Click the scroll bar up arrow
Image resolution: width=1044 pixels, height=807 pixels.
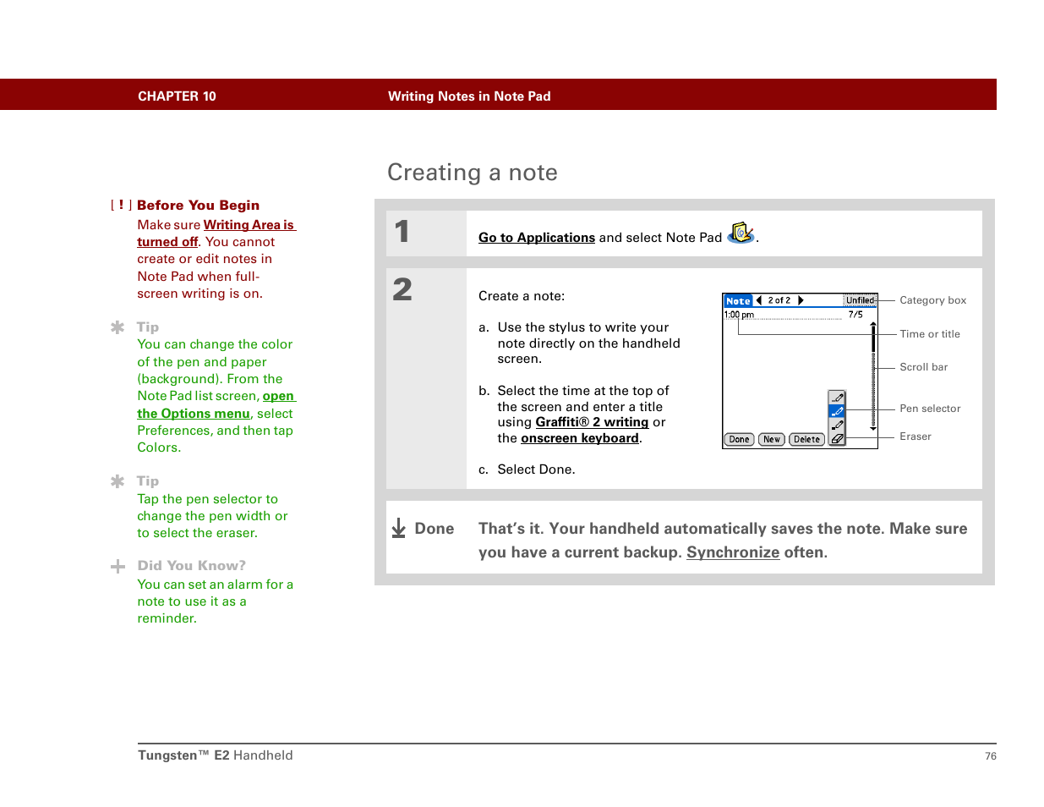tap(873, 325)
